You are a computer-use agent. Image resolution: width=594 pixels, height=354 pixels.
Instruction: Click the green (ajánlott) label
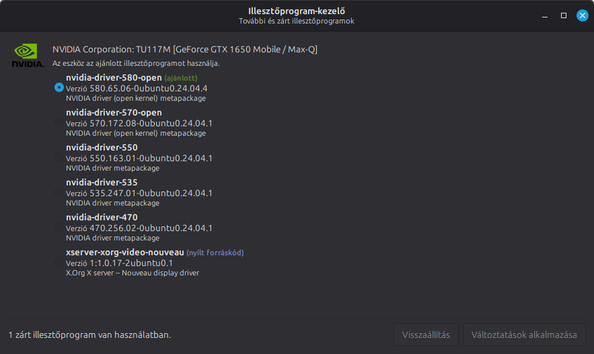tap(181, 78)
